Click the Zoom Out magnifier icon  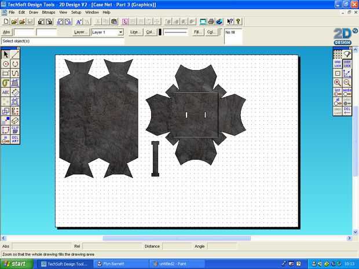tap(347, 82)
